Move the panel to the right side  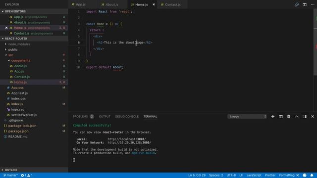305,117
